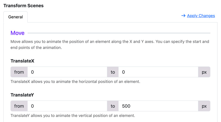This screenshot has width=221, height=122.
Task: Select the TranslateY to field containing 500
Action: [158, 106]
